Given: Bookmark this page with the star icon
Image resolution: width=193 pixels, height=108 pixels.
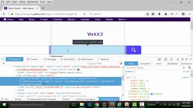Looking at the screenshot, I should point(147,14).
